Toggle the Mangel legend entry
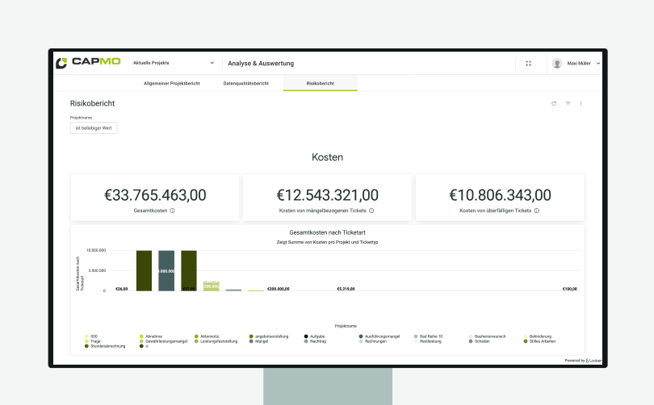 click(x=259, y=341)
